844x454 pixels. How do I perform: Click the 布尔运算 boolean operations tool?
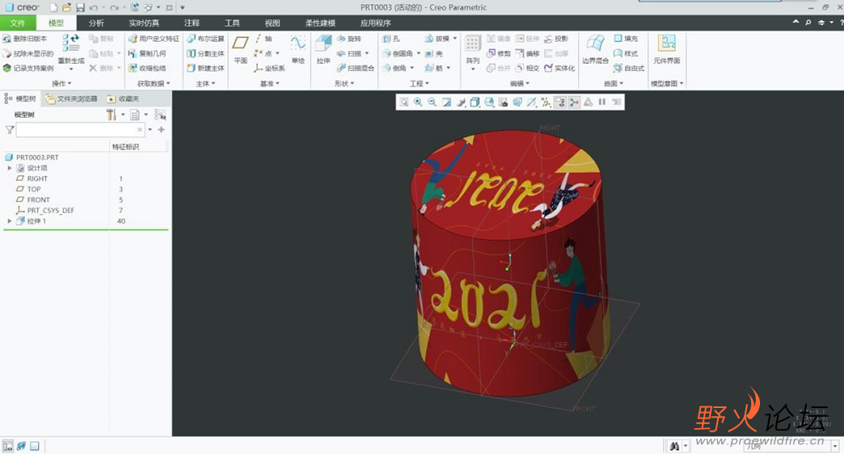pos(205,39)
